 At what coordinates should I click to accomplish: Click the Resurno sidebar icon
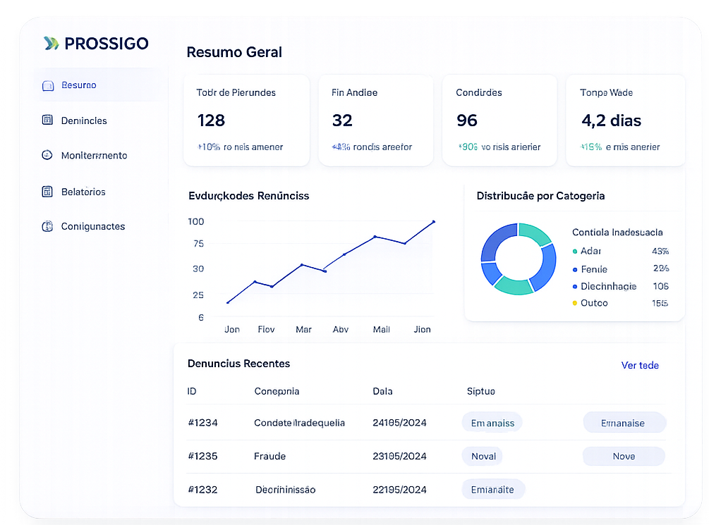[x=48, y=85]
